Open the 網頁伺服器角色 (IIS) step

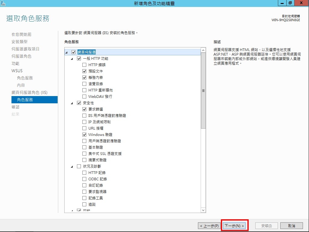pos(29,92)
